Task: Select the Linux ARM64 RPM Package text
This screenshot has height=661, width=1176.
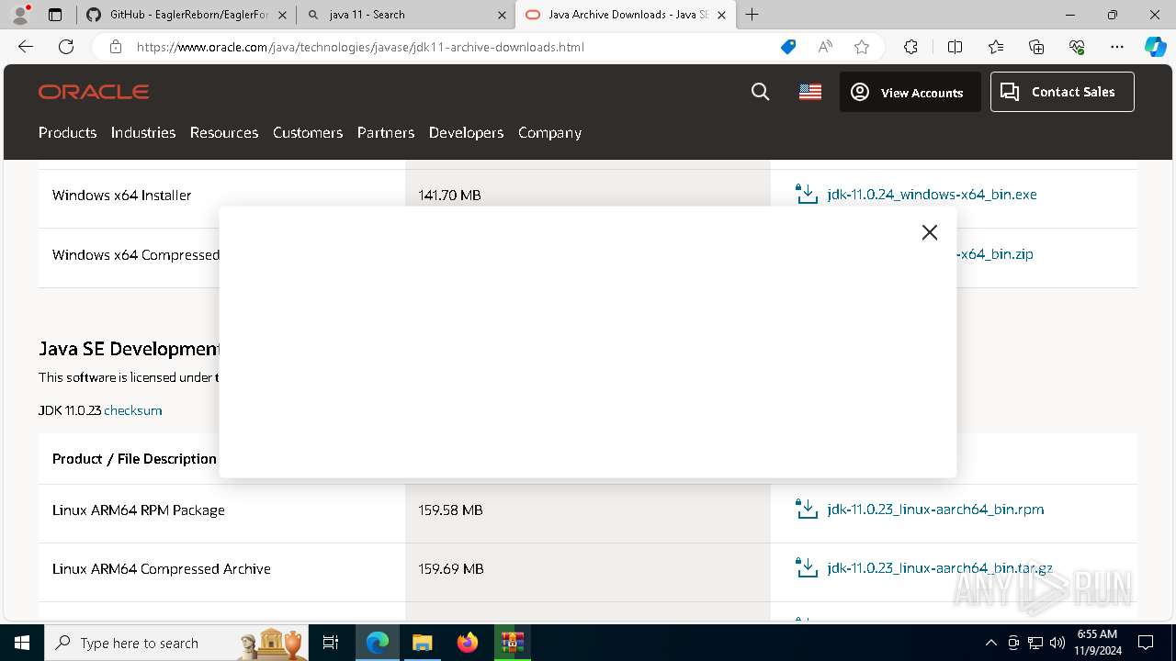Action: 139,510
